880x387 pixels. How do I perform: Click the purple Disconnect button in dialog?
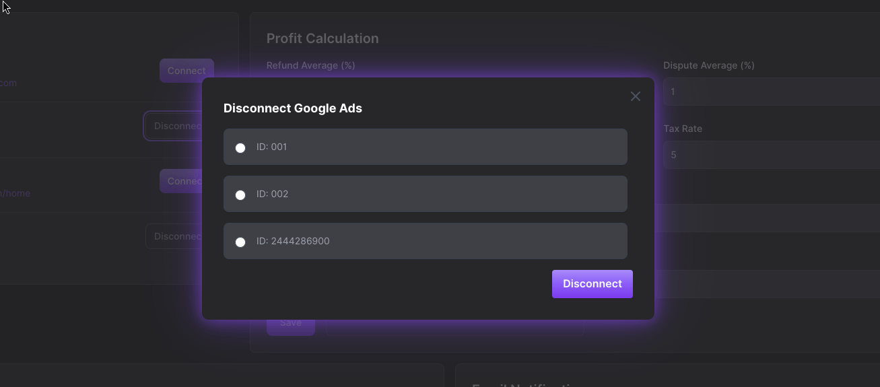(x=593, y=284)
